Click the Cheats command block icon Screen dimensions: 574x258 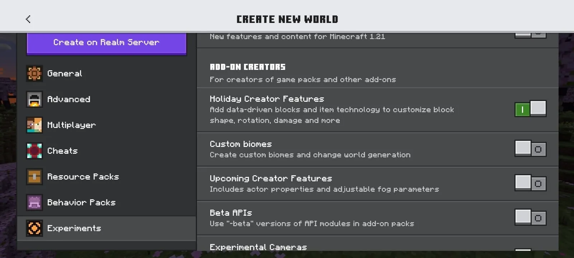[x=34, y=151]
